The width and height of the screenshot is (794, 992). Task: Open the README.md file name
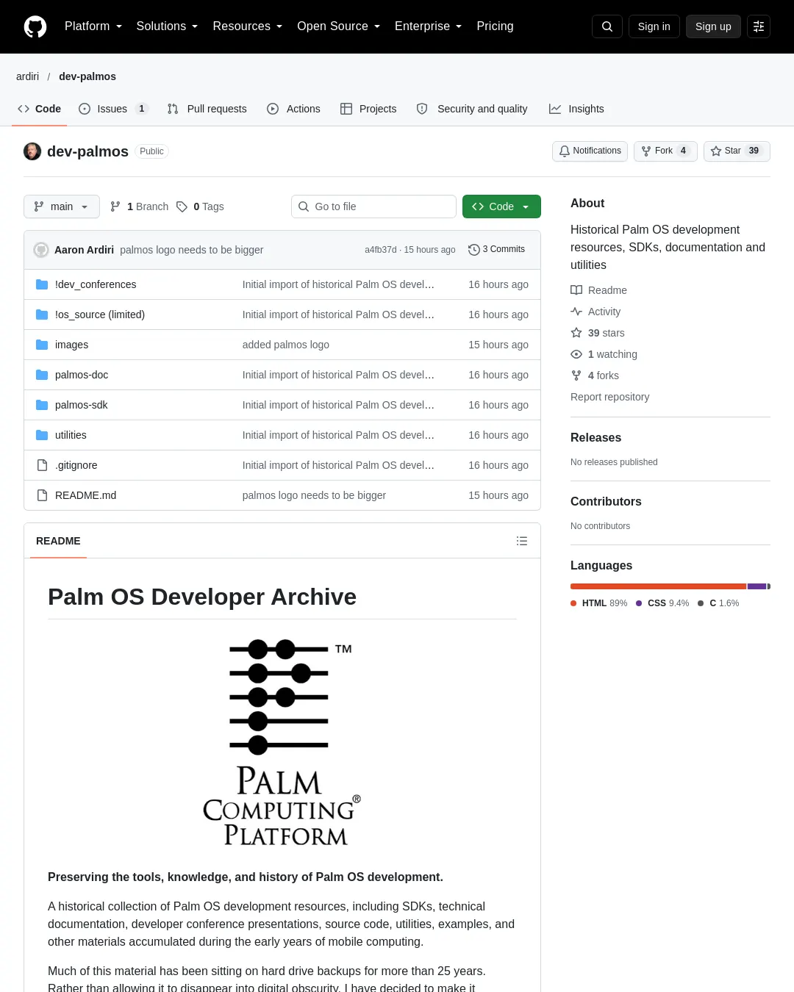coord(85,495)
